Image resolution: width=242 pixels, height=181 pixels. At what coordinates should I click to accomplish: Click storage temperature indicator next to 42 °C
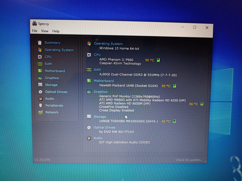click(x=174, y=121)
